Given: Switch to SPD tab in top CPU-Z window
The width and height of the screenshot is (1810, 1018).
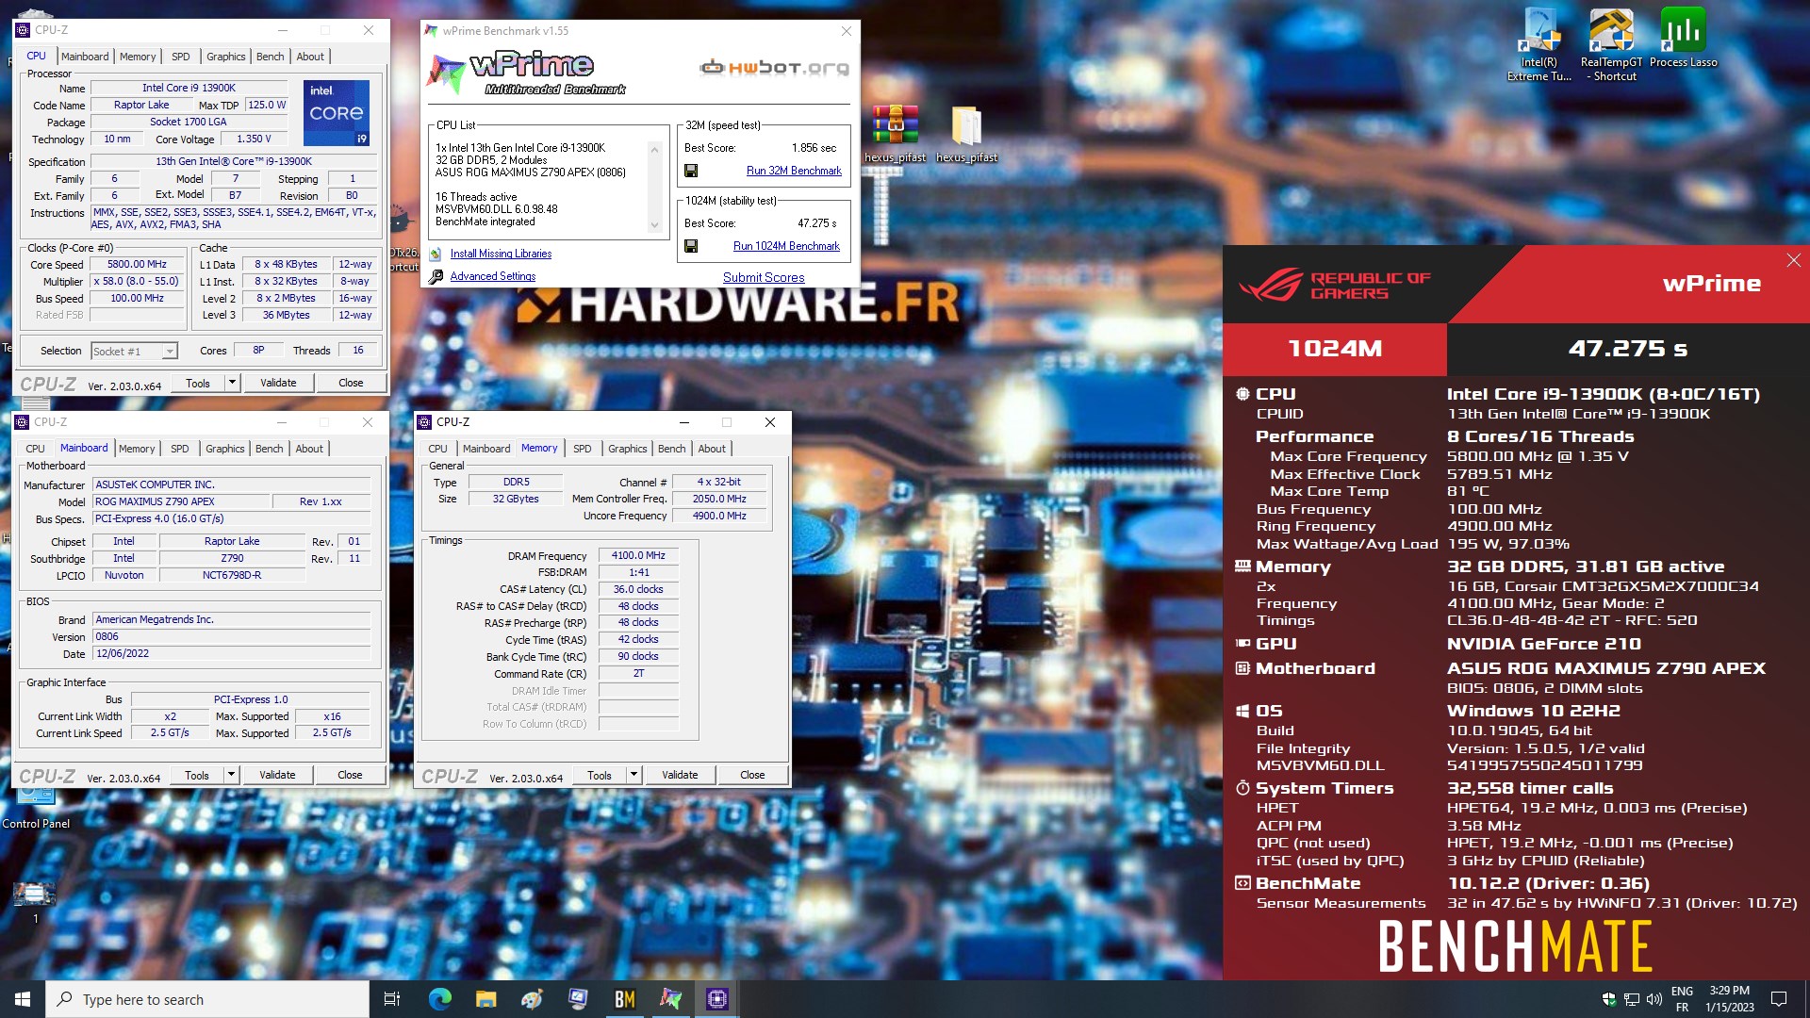Looking at the screenshot, I should pyautogui.click(x=181, y=57).
